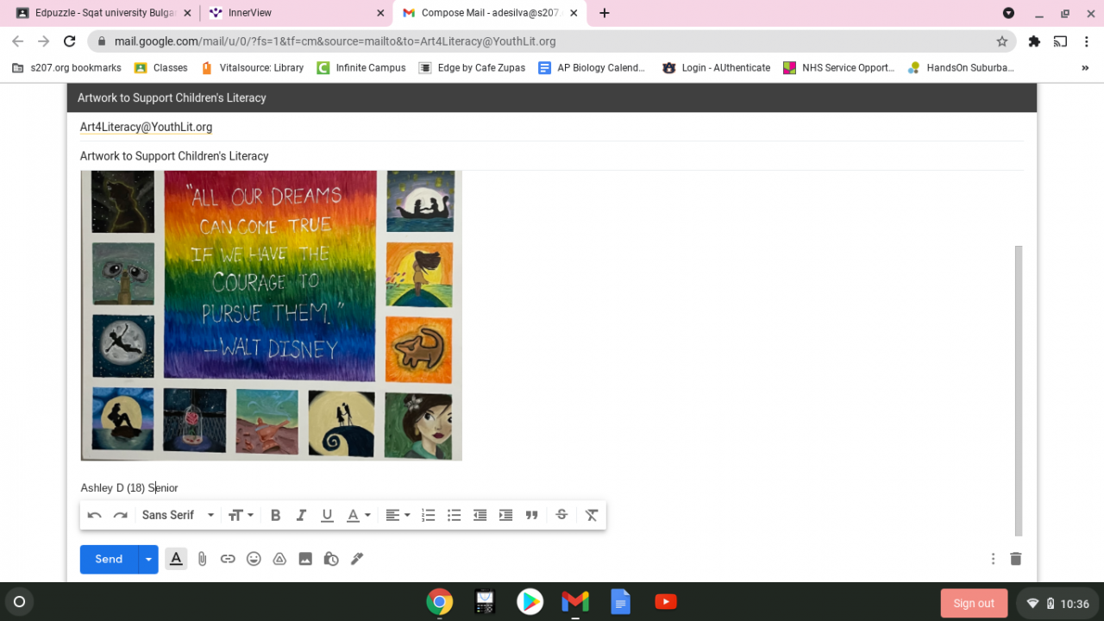Open a new browser tab

pos(605,13)
